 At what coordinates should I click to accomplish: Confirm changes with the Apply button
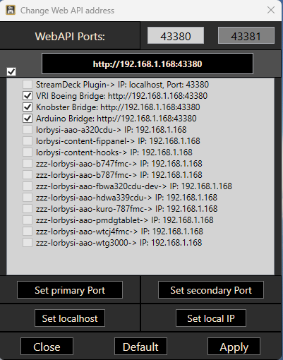234,347
